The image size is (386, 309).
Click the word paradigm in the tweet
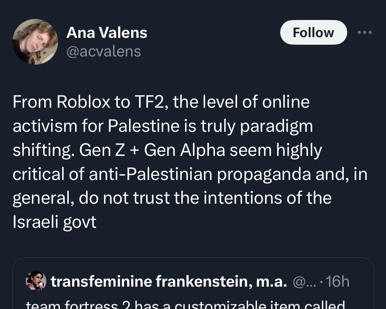pos(276,126)
